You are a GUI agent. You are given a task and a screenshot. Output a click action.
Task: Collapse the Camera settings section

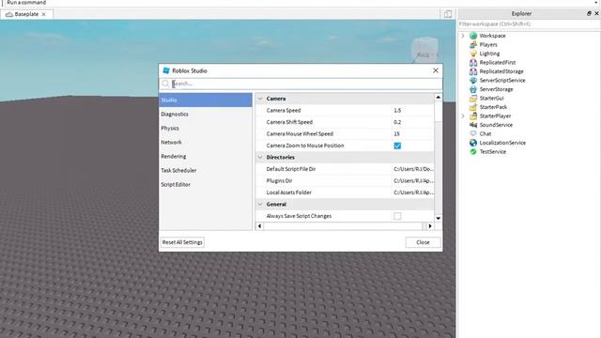260,99
